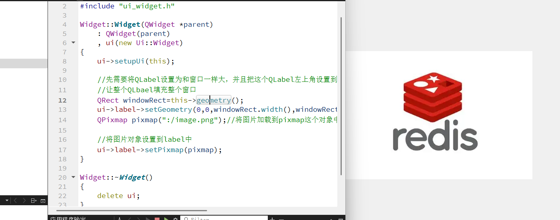
Task: Go back with the left navigation arrow
Action: click(x=16, y=200)
